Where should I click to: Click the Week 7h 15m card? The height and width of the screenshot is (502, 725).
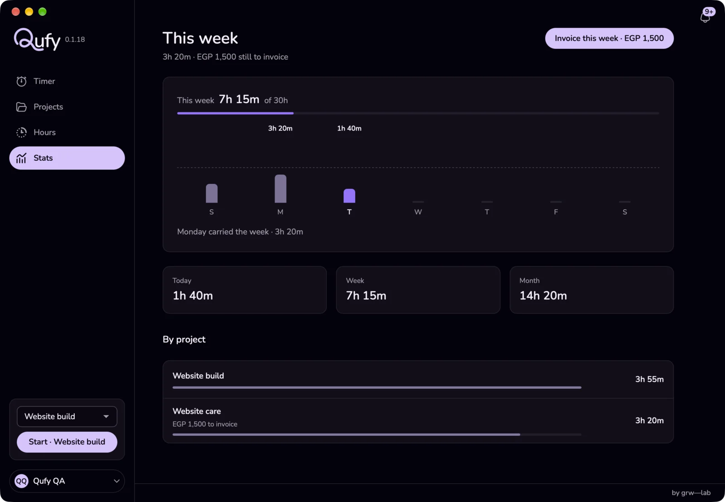click(418, 290)
